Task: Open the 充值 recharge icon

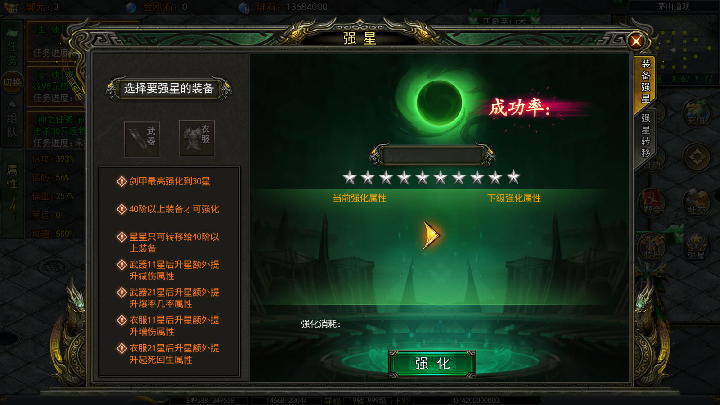Action: (x=696, y=113)
